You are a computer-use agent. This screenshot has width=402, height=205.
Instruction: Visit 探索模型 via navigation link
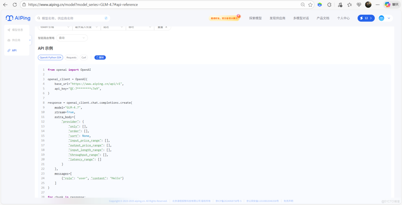255,18
